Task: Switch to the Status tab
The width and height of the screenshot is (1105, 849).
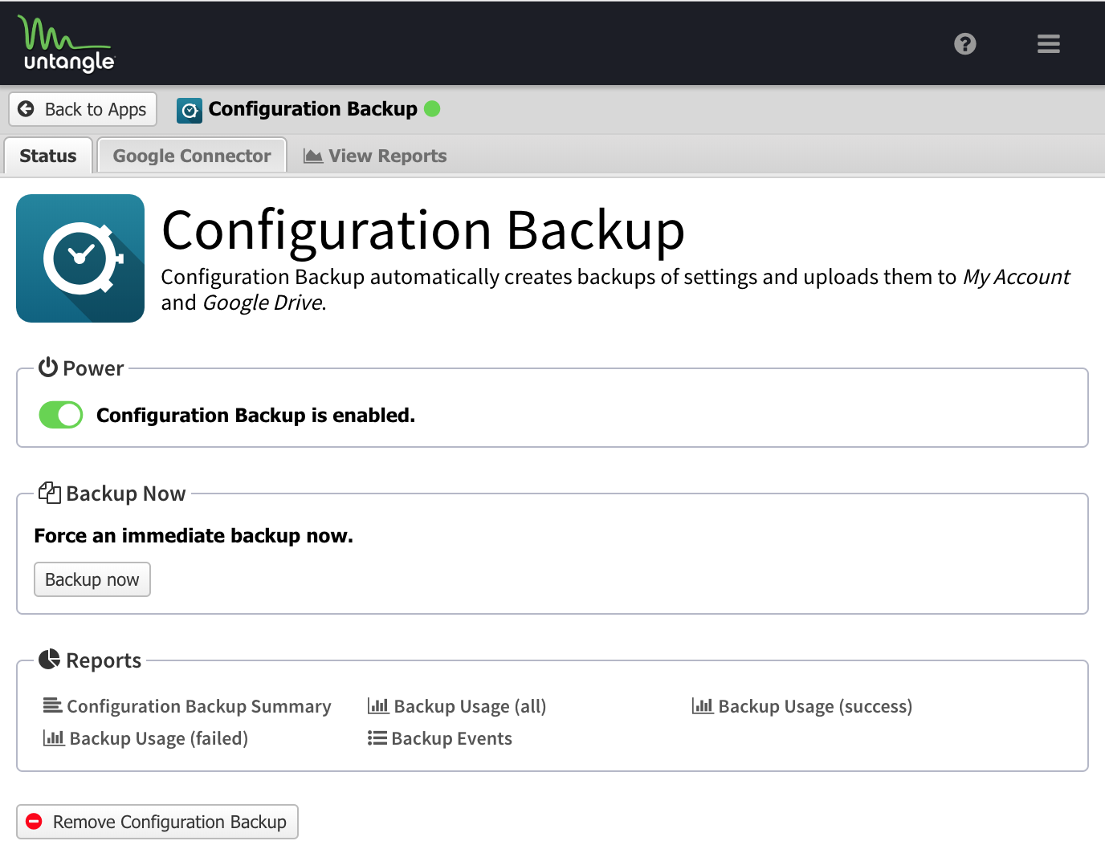Action: (x=48, y=156)
